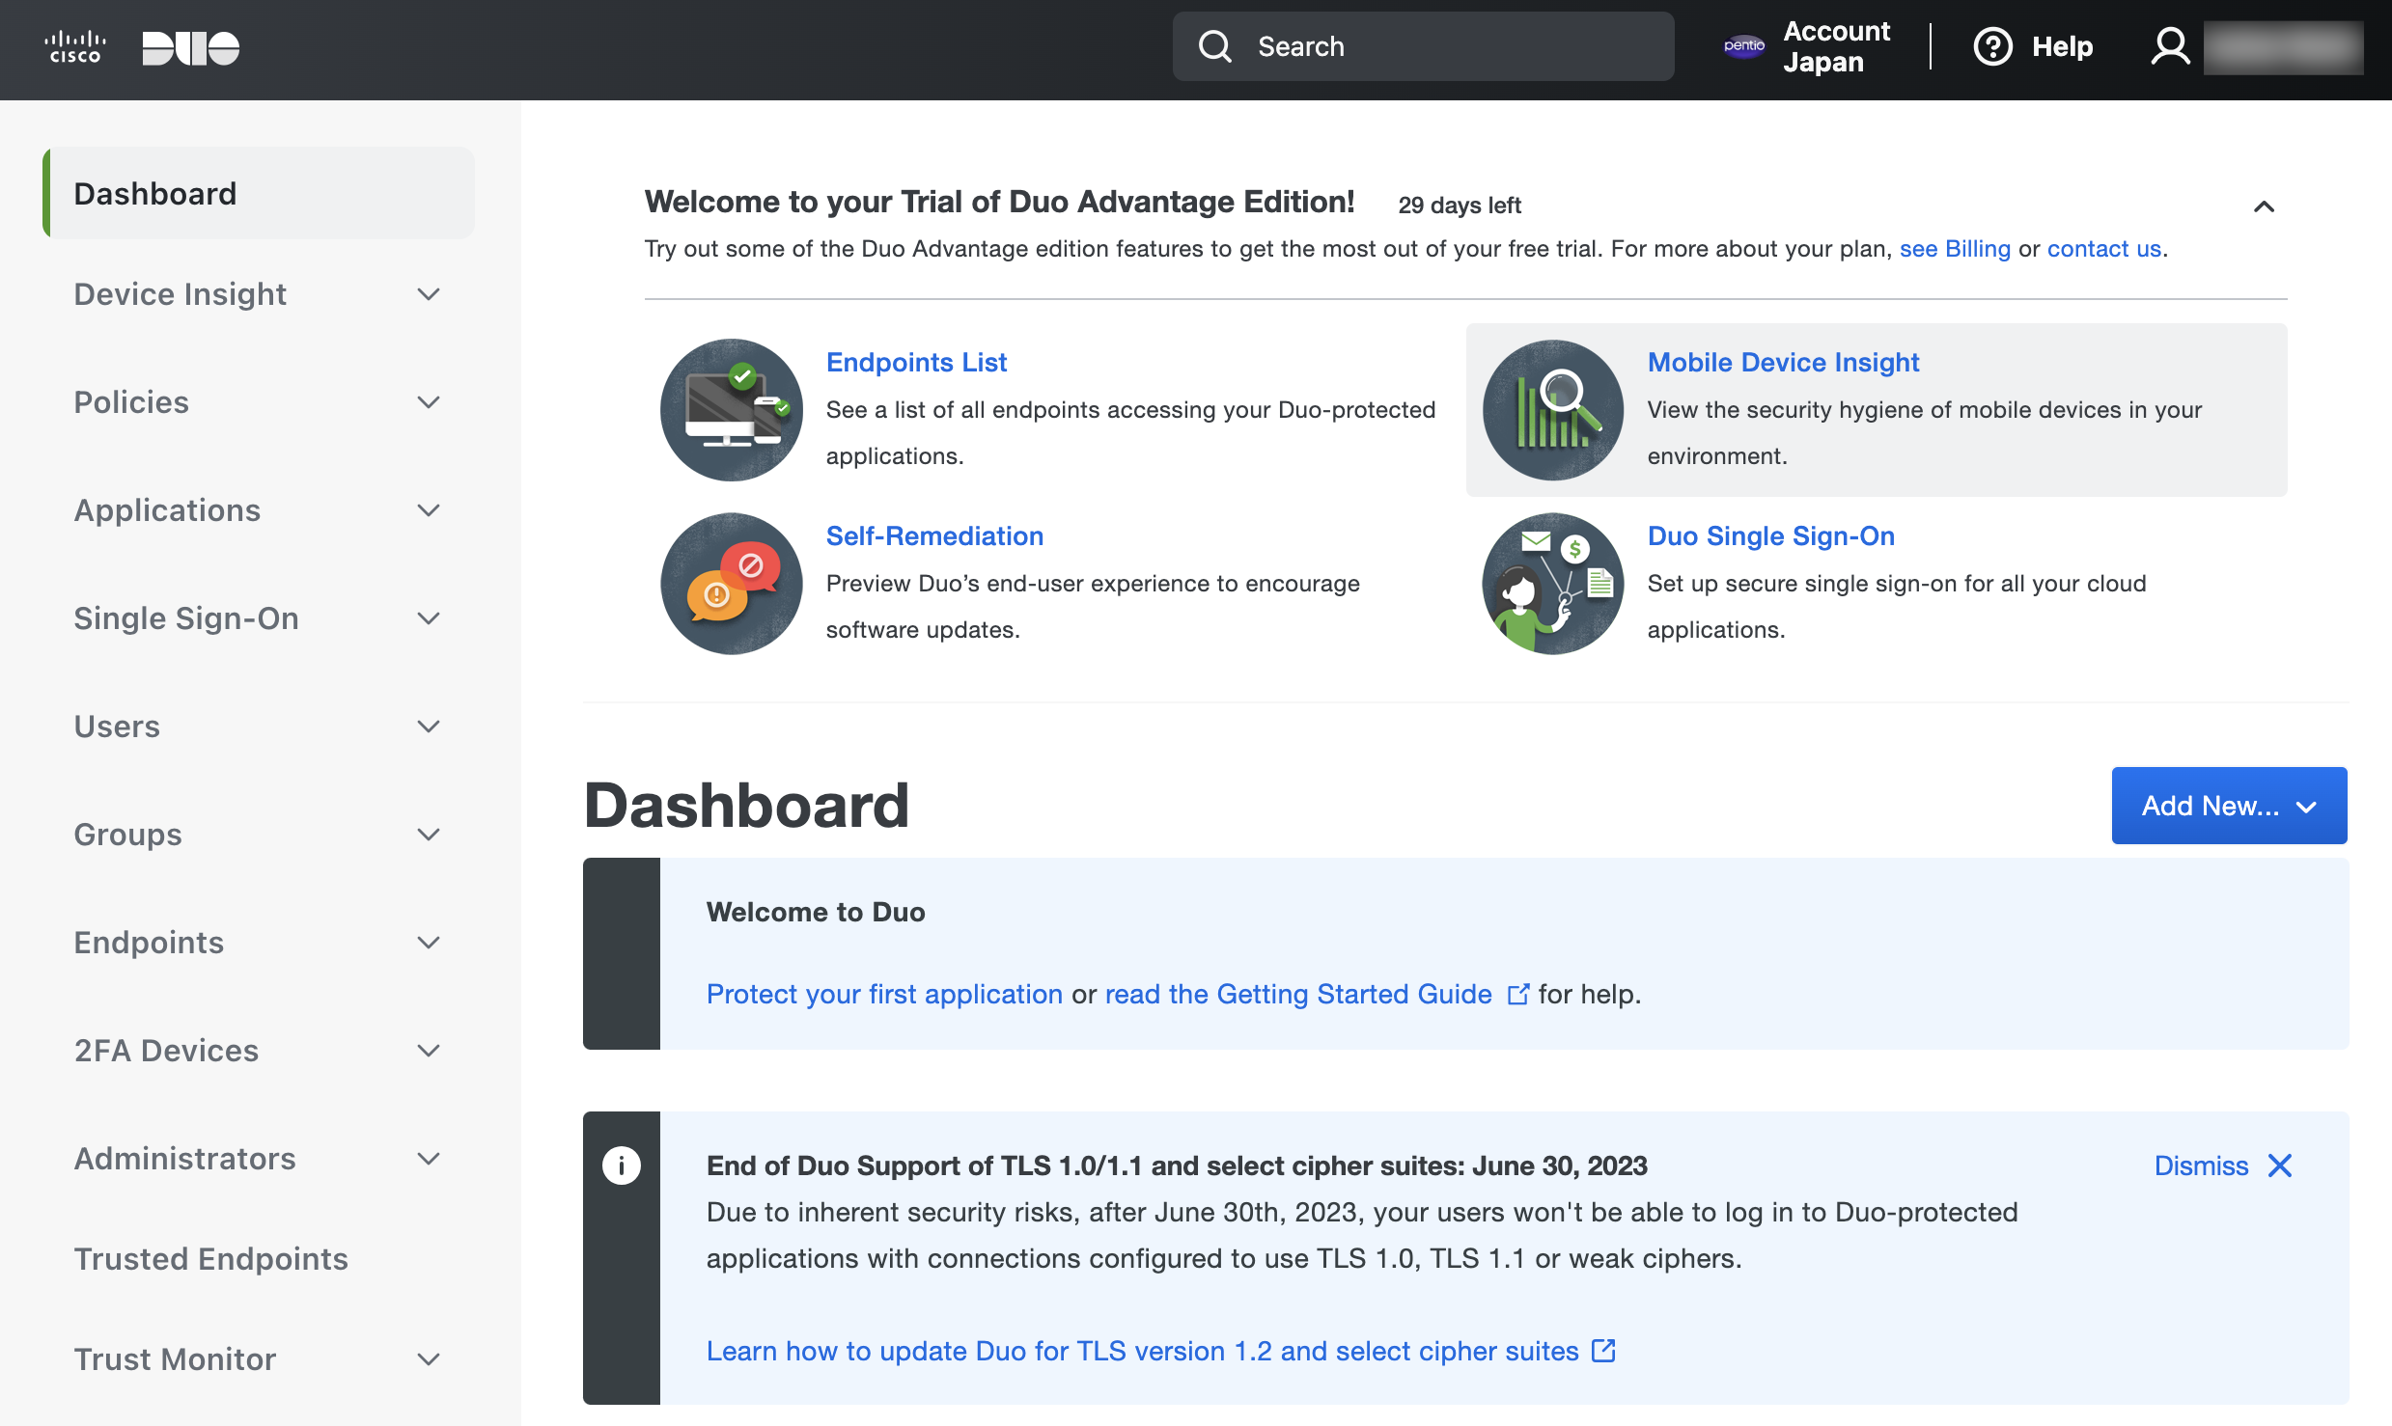Open Administrators menu item
Viewport: 2392px width, 1426px height.
tap(184, 1159)
